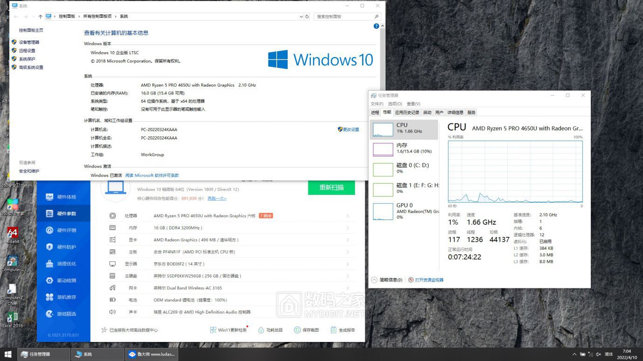Open Windows Start menu
This screenshot has width=643, height=361.
8,354
